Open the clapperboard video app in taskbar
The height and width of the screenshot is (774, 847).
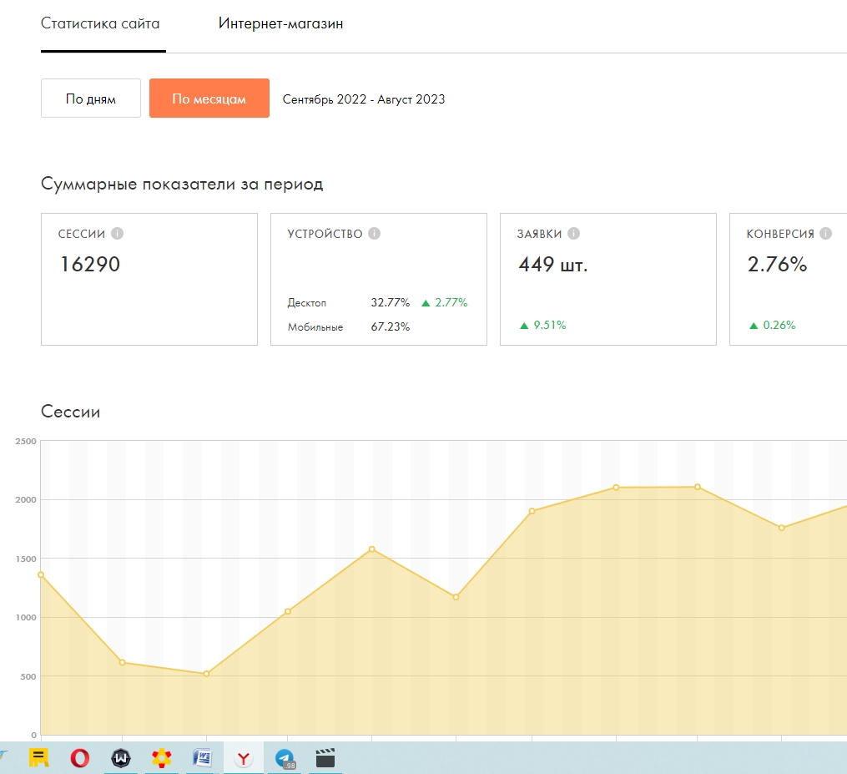(325, 758)
